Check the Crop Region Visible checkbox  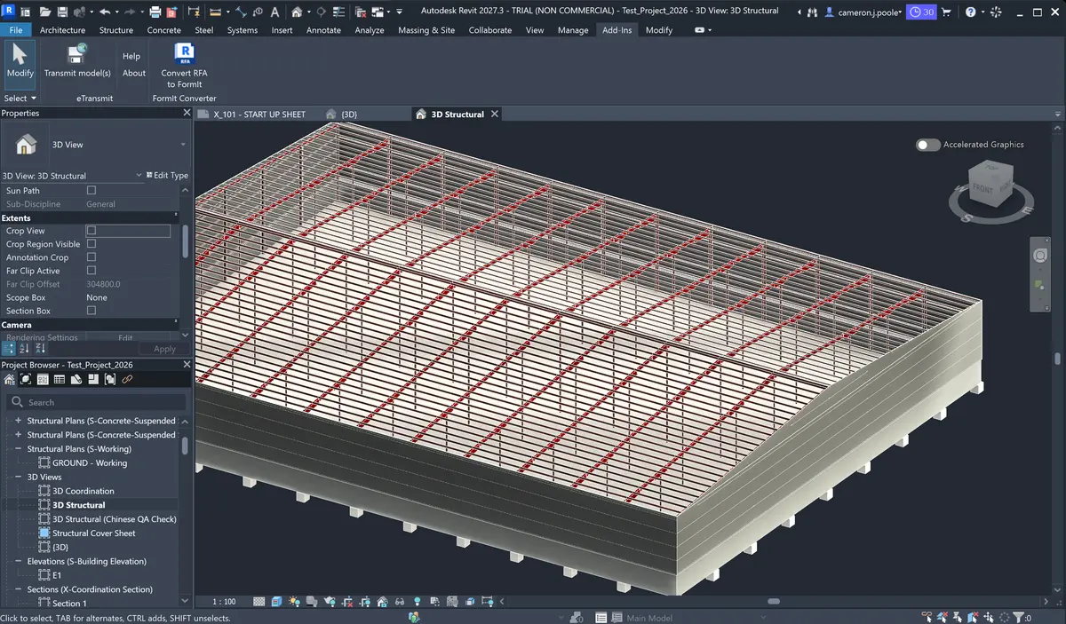(91, 243)
